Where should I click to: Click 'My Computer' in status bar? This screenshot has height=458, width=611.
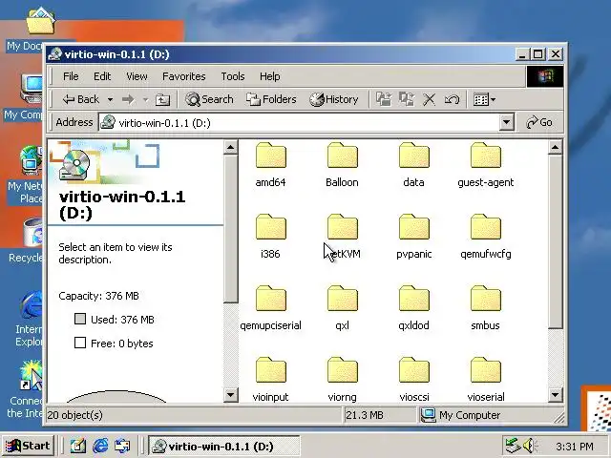470,415
